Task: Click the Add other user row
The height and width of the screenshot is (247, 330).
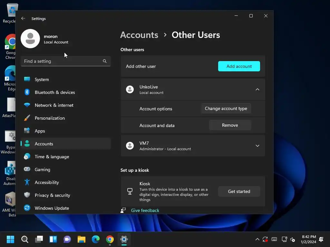Action: point(193,66)
